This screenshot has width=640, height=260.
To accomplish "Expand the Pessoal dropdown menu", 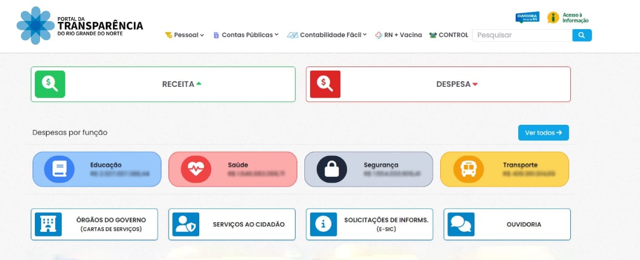I will click(184, 35).
